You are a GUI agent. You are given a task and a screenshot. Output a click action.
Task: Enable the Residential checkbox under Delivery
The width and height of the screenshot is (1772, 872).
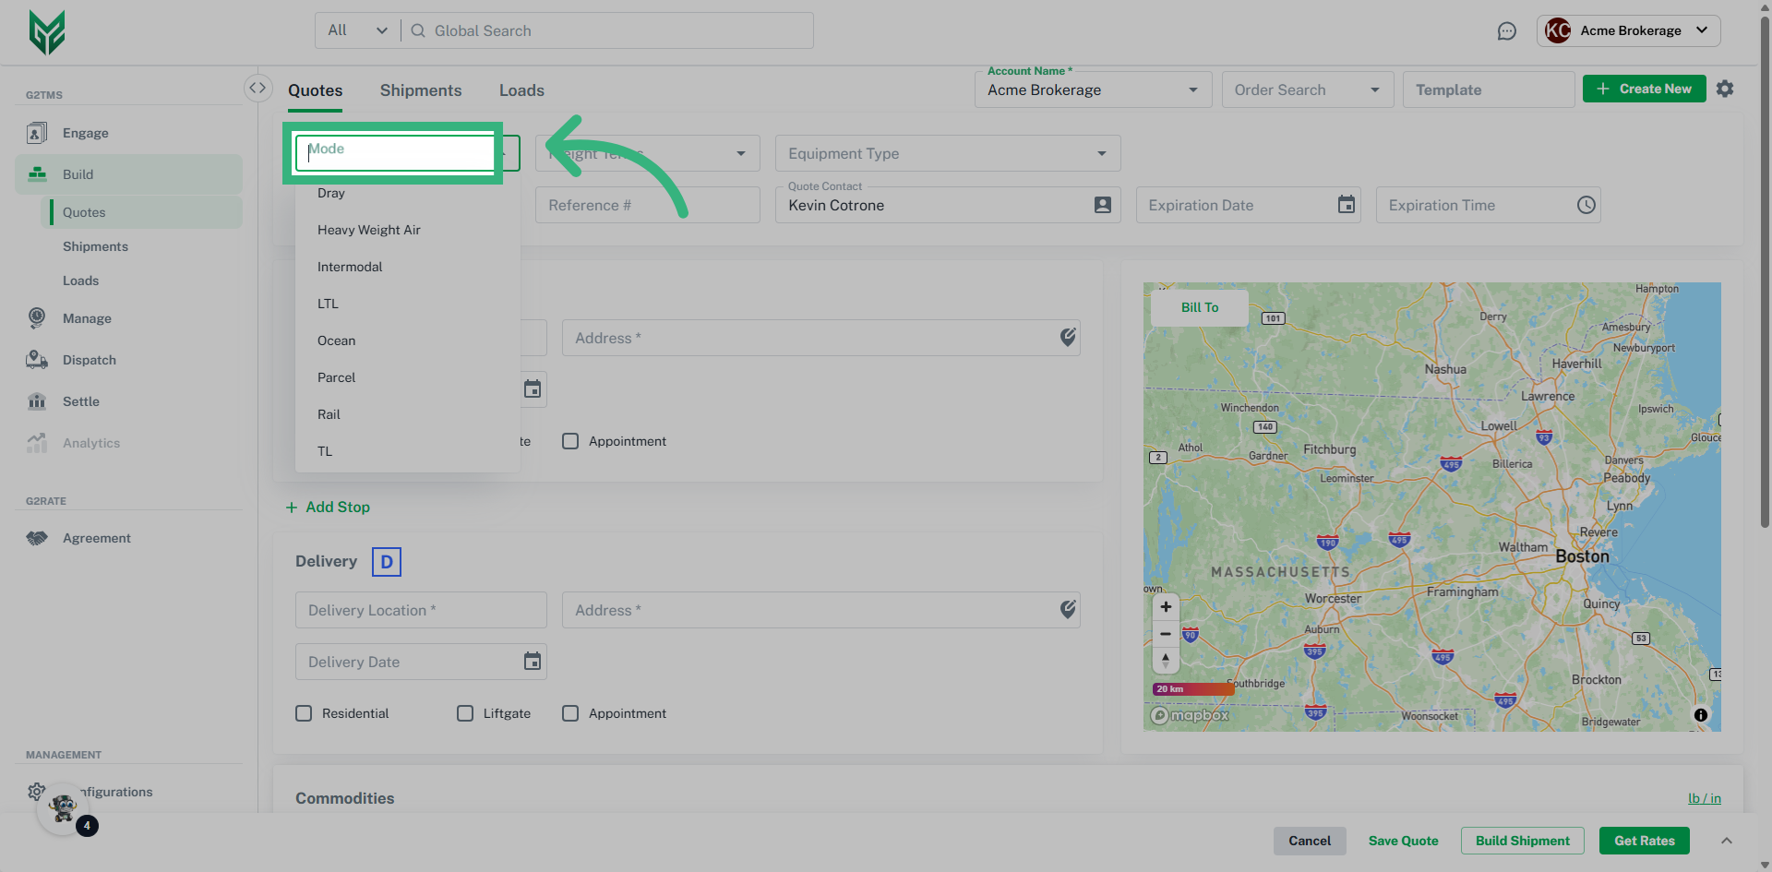[x=304, y=713]
